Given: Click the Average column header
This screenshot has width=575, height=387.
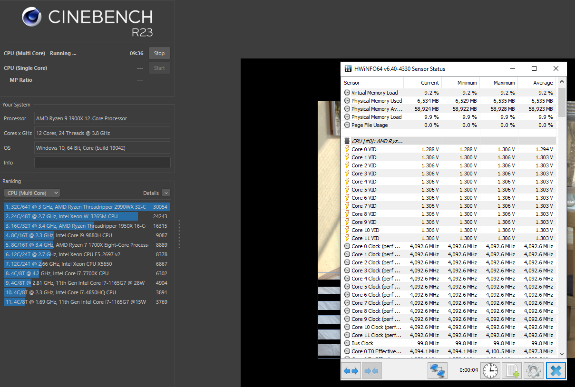Looking at the screenshot, I should click(x=537, y=83).
